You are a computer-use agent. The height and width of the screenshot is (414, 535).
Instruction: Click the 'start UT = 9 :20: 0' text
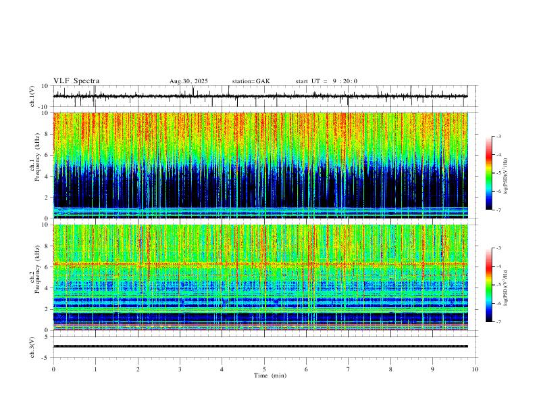pos(326,81)
